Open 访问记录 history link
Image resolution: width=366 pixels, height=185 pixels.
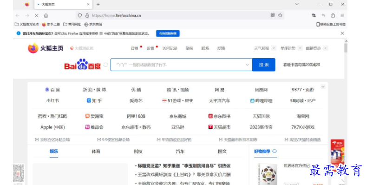click(170, 48)
